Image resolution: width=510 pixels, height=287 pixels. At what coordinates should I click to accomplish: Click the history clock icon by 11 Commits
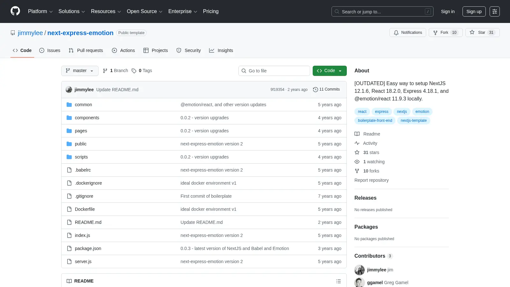316,90
